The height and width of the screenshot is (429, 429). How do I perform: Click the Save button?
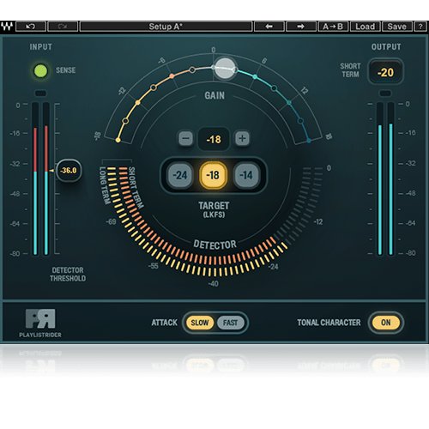[396, 27]
